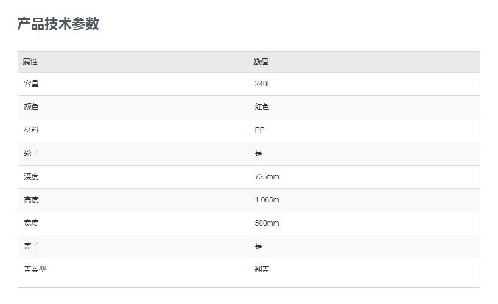This screenshot has width=498, height=304.
Task: Select the 深度 row label
Action: [32, 177]
